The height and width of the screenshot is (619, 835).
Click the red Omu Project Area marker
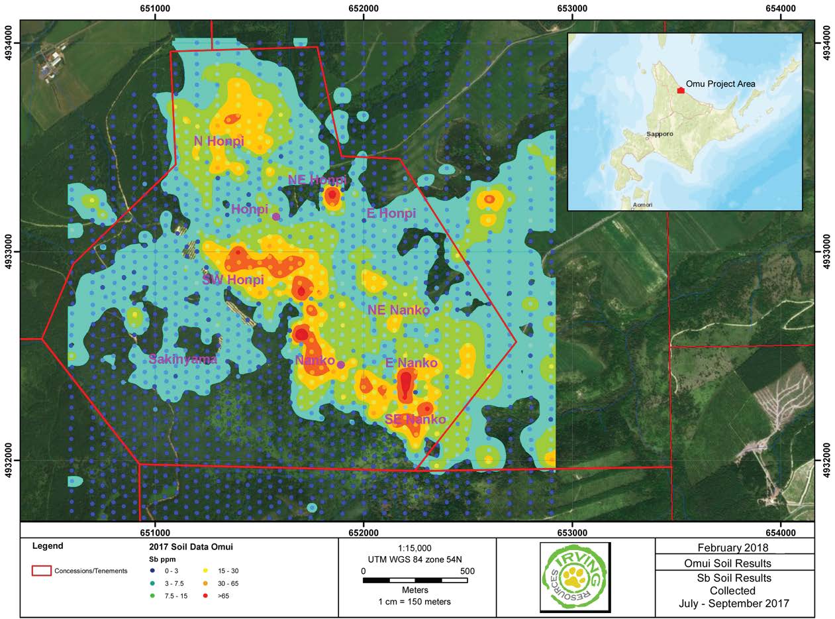[681, 89]
